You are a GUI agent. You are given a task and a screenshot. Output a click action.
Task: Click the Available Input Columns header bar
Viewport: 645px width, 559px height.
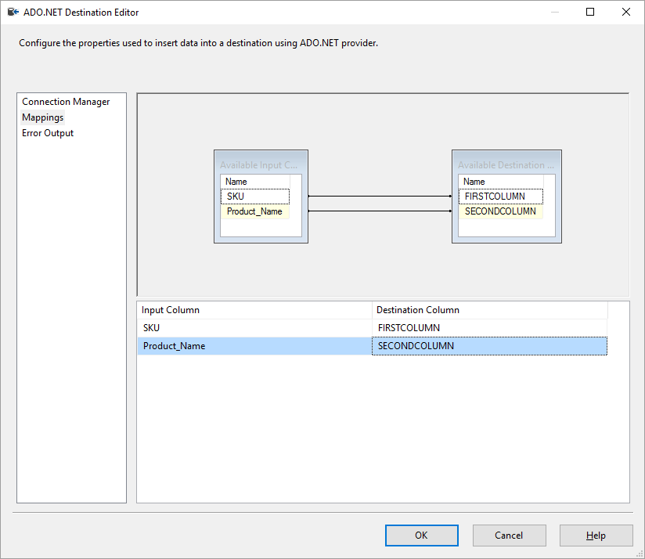(258, 164)
